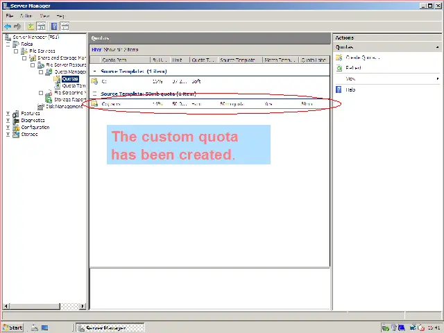Click the Help icon in the Actions pane
The height and width of the screenshot is (333, 444).
click(x=339, y=89)
